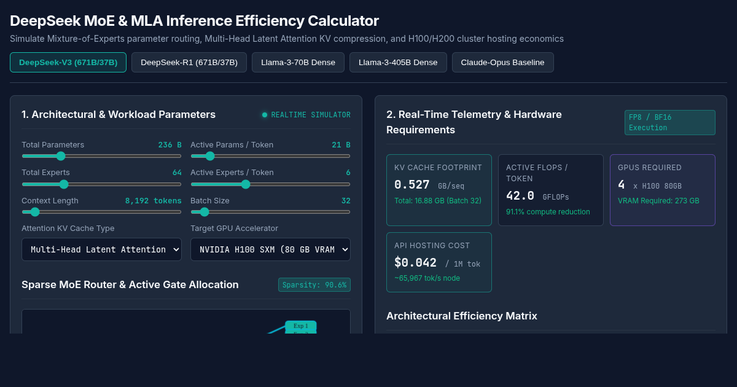Viewport: 737px width, 387px height.
Task: Click the API Hosting Cost card
Action: pyautogui.click(x=439, y=262)
